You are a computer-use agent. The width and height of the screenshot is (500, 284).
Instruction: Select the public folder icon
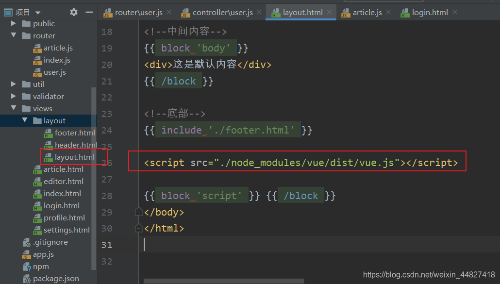click(x=26, y=24)
